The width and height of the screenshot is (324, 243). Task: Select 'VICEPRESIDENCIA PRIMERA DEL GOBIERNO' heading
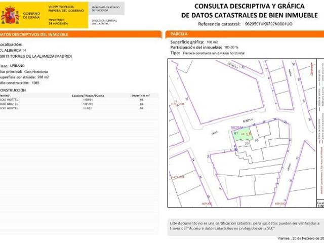click(66, 9)
